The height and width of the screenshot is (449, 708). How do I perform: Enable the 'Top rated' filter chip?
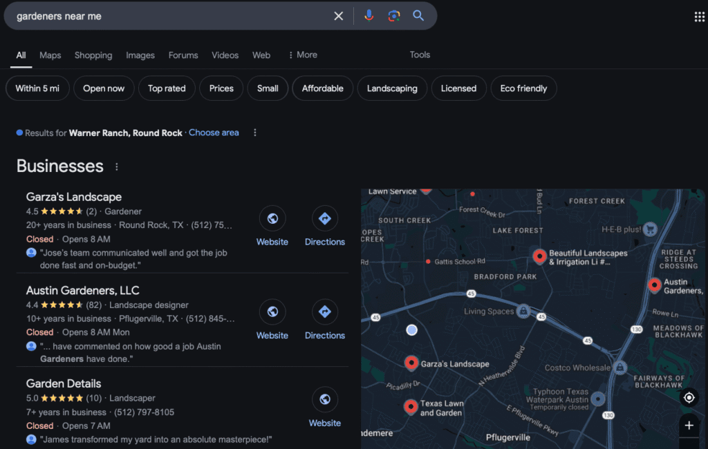point(167,88)
